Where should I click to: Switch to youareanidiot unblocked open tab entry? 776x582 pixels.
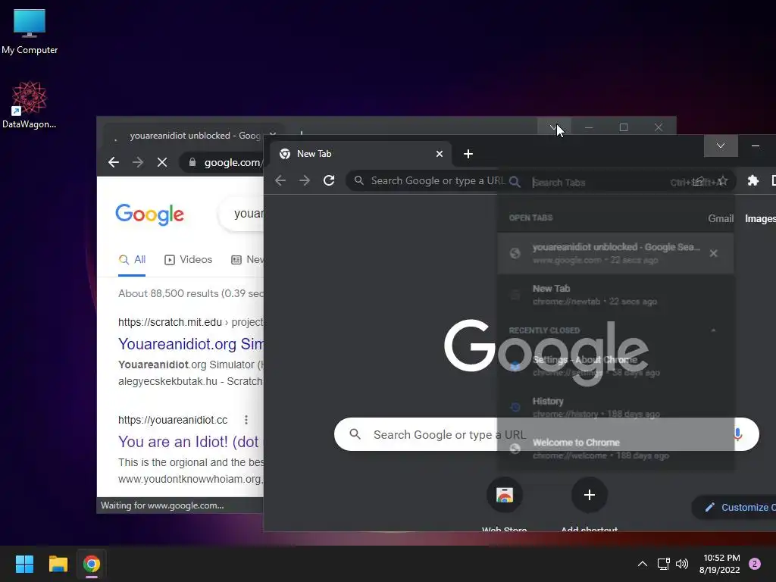[x=615, y=253]
